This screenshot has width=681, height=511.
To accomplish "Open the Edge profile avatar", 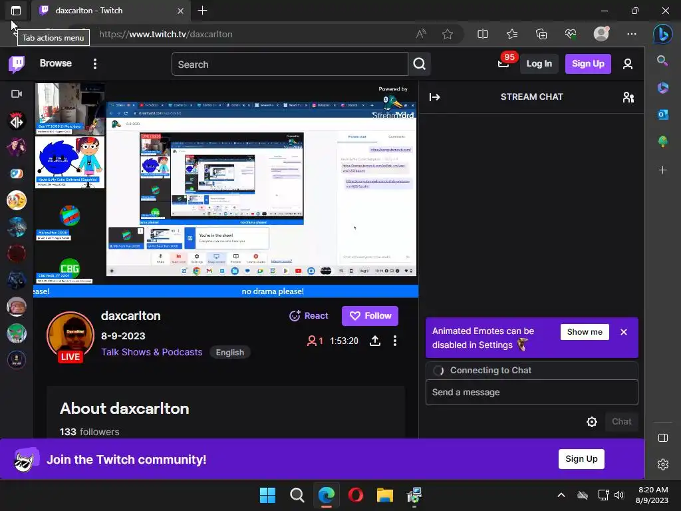I will (x=601, y=33).
